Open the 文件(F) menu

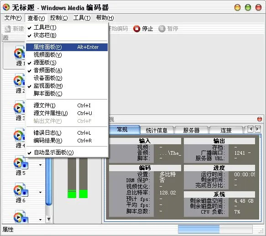13,18
